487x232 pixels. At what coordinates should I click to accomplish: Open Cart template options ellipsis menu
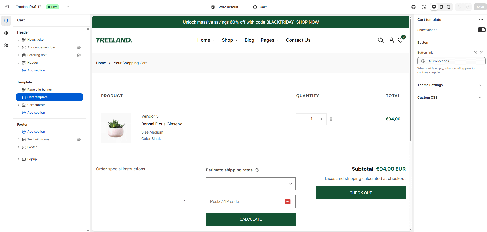pos(481,20)
